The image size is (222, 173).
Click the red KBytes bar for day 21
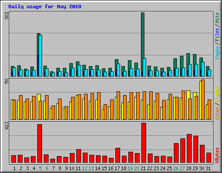click(144, 143)
